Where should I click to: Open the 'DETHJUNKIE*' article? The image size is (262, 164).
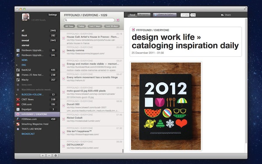point(92,146)
